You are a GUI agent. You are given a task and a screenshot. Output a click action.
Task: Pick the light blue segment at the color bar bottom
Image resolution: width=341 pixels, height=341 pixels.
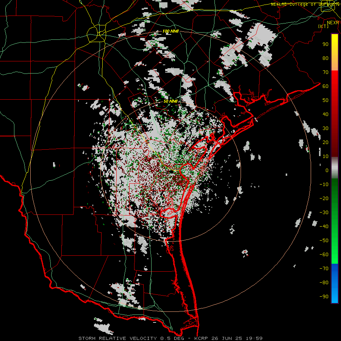pyautogui.click(x=335, y=295)
